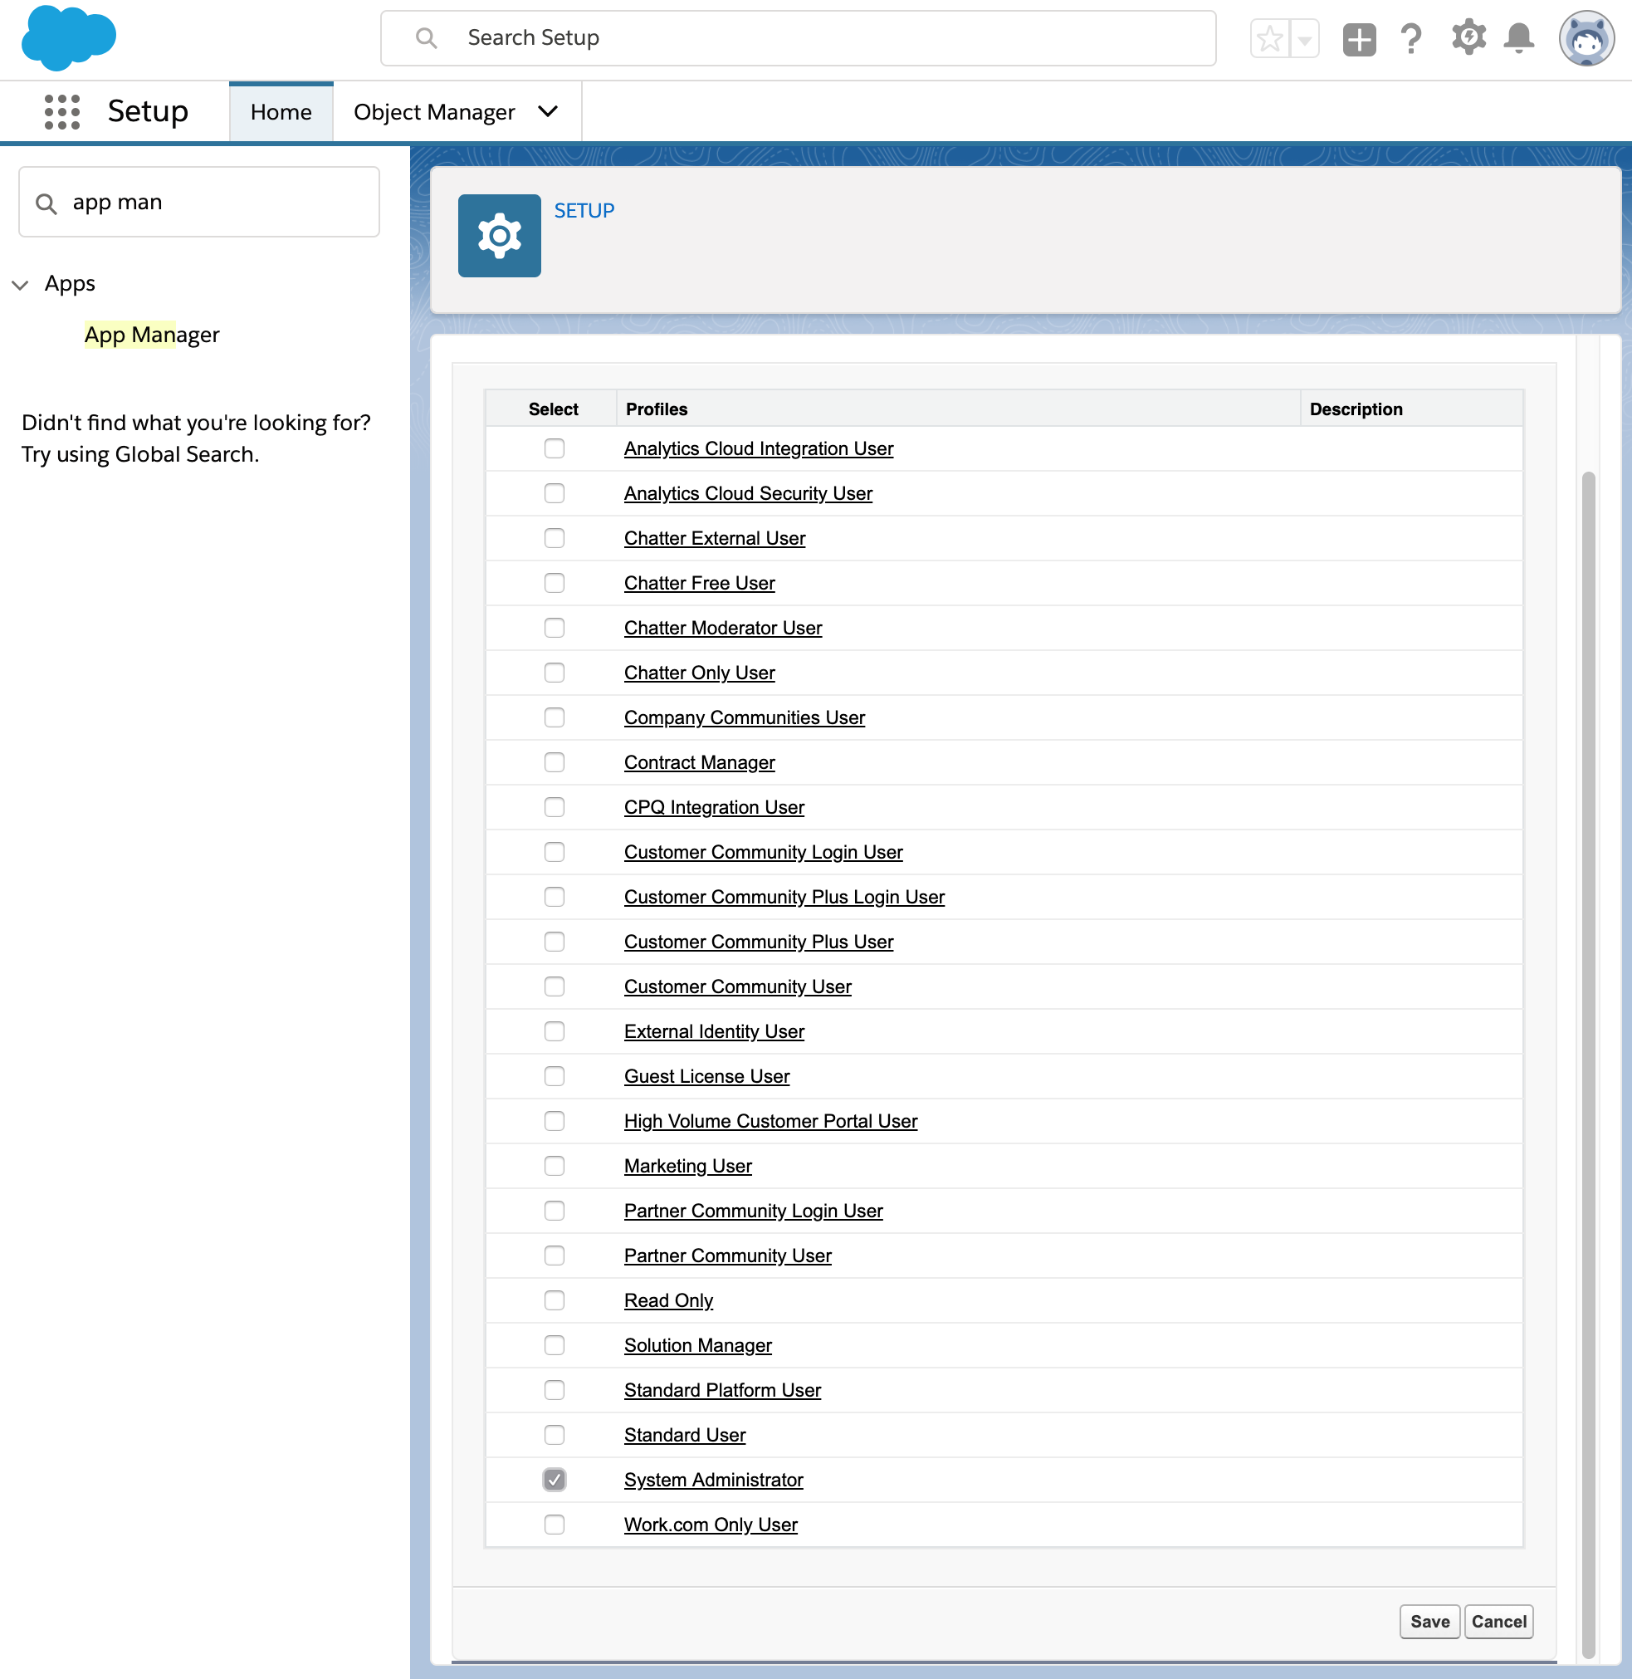Collapse the Apps section in sidebar
This screenshot has width=1632, height=1679.
click(21, 285)
